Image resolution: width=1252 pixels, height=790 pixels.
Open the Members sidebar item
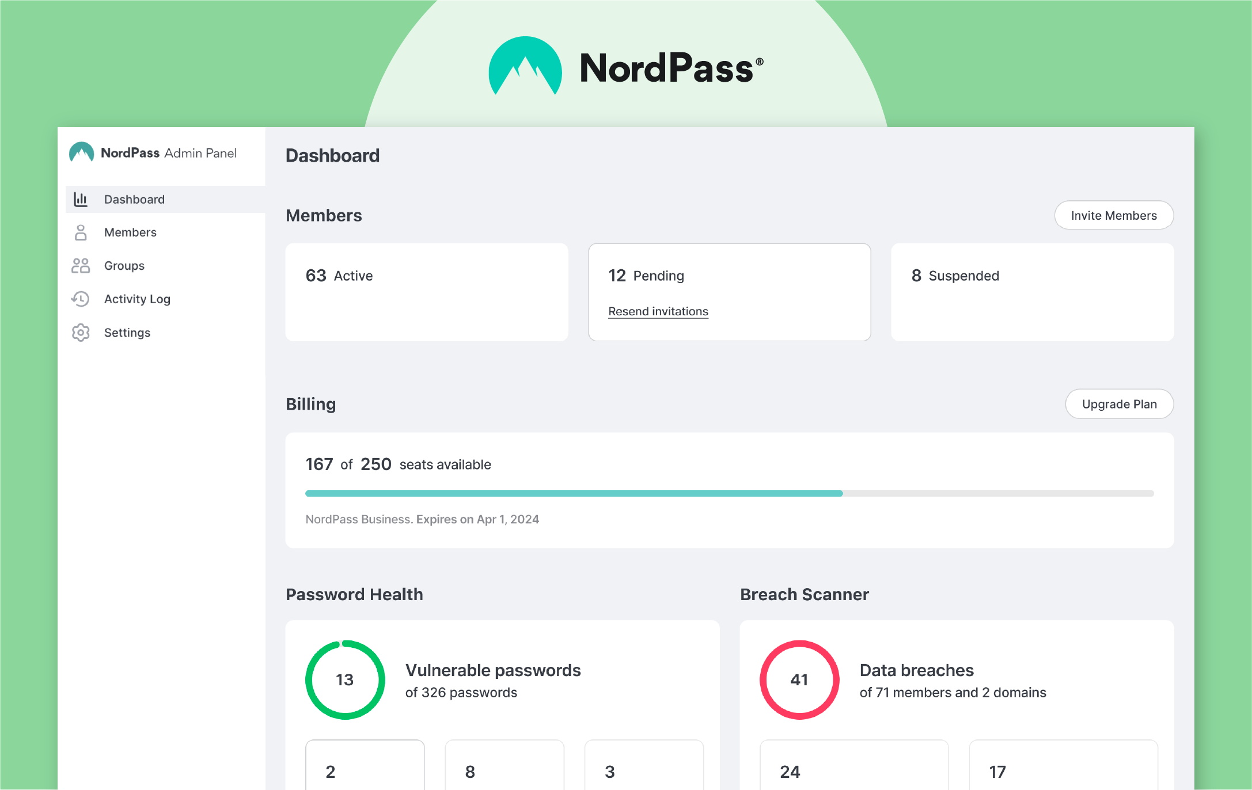(x=165, y=232)
